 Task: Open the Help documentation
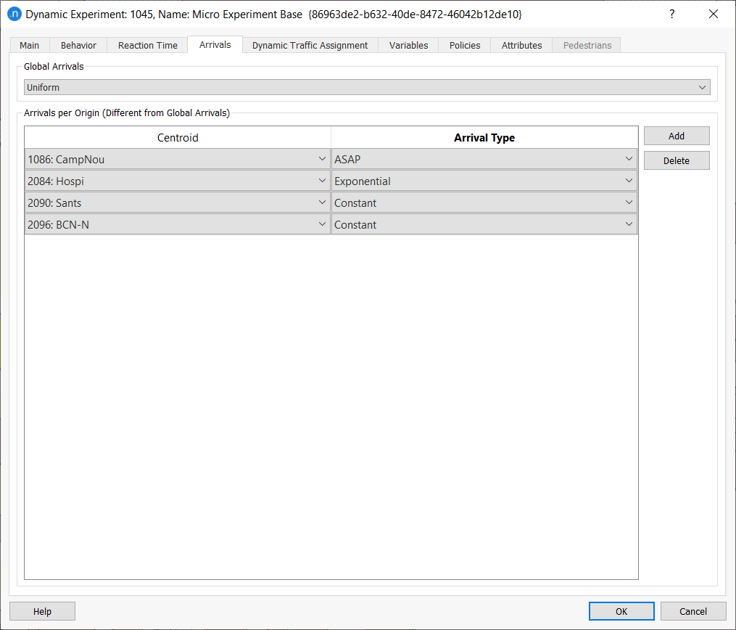[x=42, y=610]
